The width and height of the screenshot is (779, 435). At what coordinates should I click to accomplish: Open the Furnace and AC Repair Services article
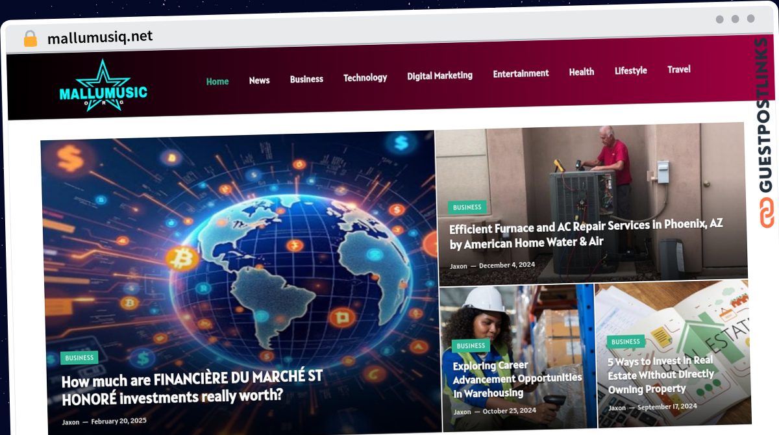coord(586,233)
